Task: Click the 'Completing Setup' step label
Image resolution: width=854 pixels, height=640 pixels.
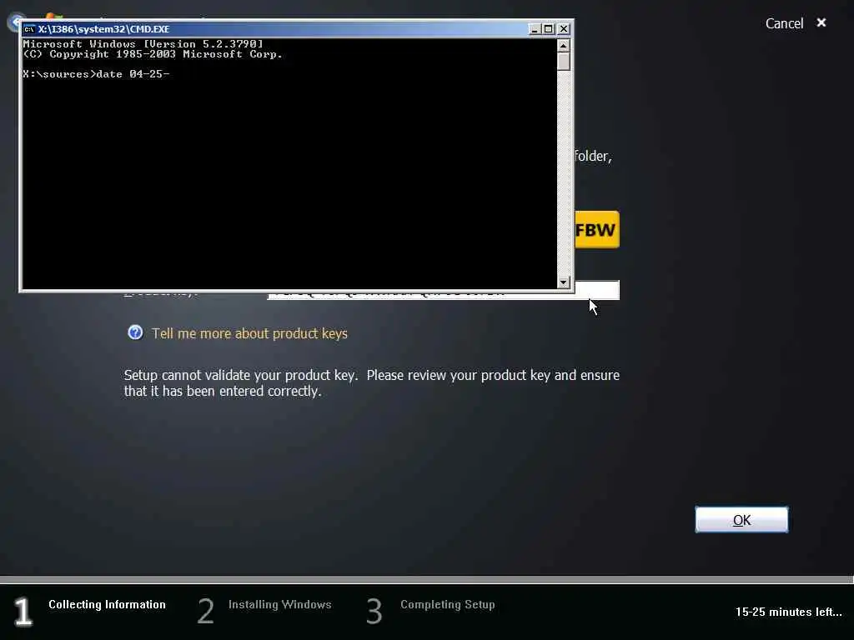Action: [x=448, y=605]
